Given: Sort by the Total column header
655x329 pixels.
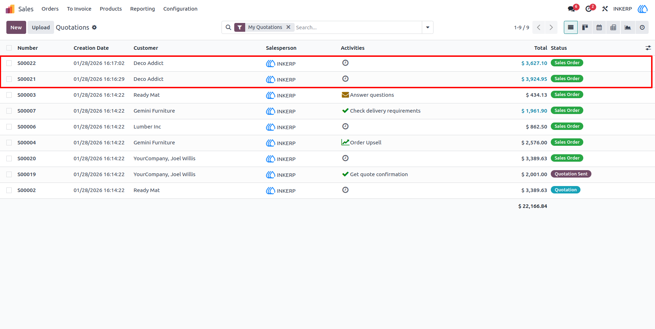Looking at the screenshot, I should click(x=541, y=48).
